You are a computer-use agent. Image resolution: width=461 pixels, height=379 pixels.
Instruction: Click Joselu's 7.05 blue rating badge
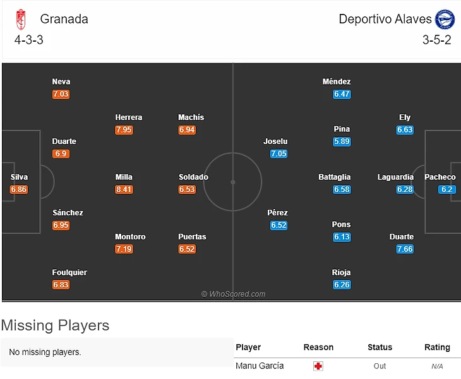(x=278, y=153)
